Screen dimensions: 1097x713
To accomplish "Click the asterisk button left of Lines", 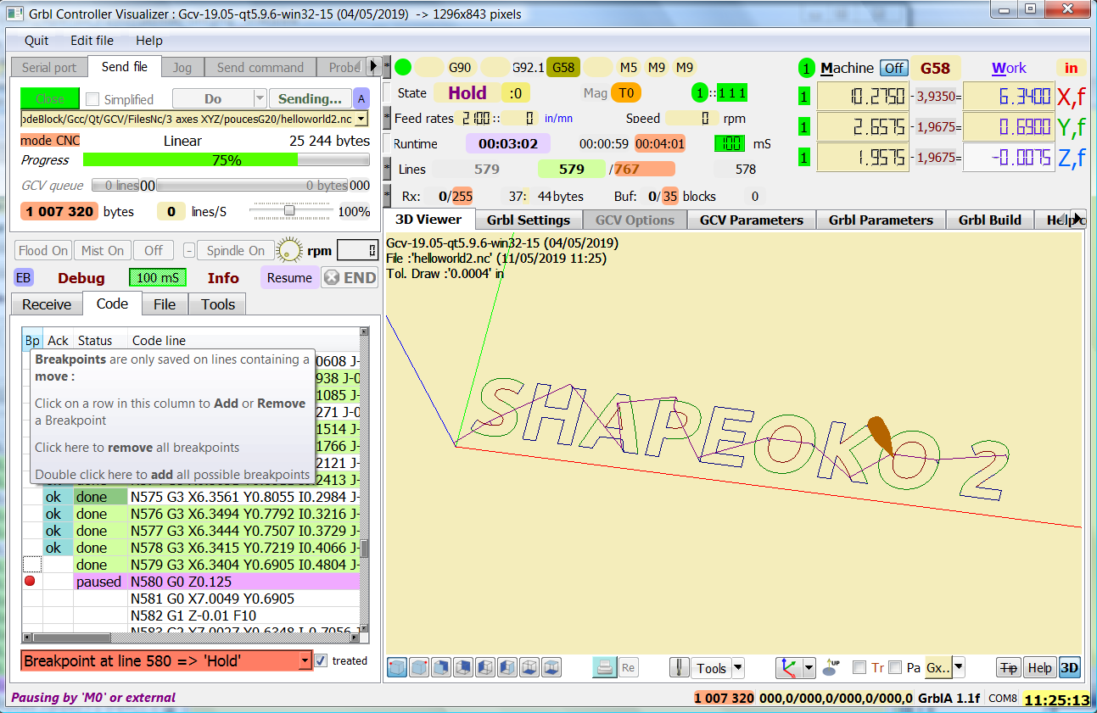I will [387, 169].
